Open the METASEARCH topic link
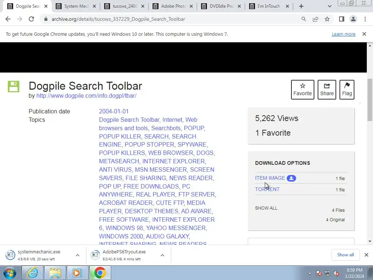This screenshot has width=373, height=280. 119,161
